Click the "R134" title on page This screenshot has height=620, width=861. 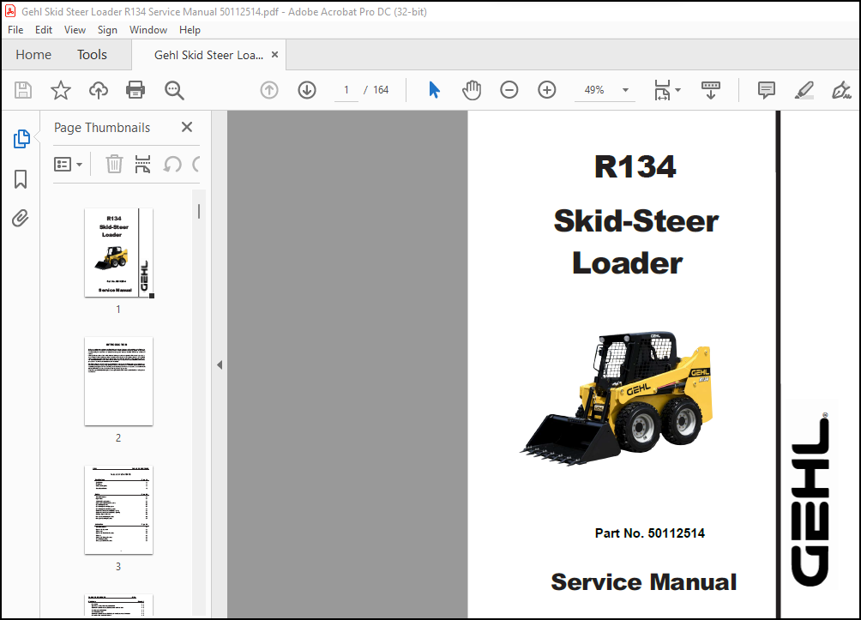click(635, 166)
